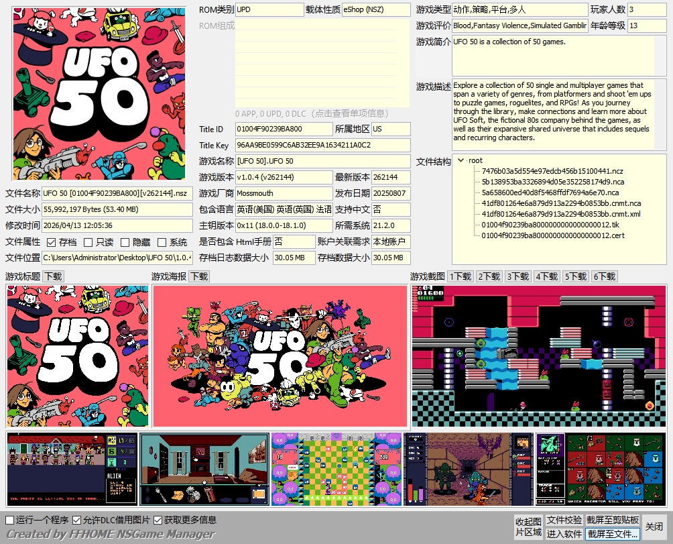
Task: Enable the 隐藏 hidden attribute checkbox
Action: [125, 242]
